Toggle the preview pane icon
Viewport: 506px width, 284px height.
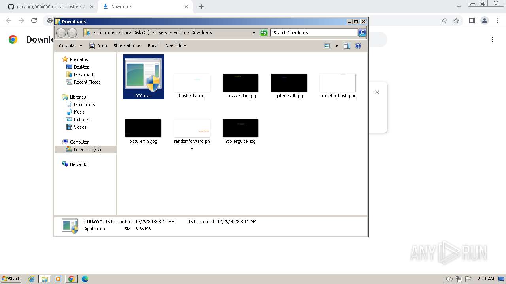tap(347, 46)
